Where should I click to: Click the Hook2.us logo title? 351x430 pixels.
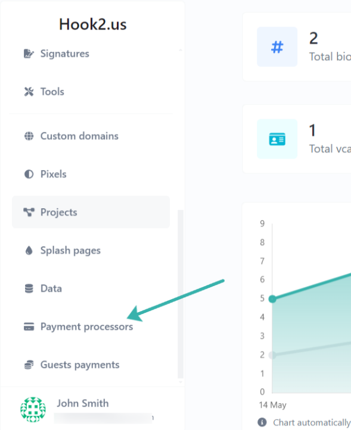(92, 24)
